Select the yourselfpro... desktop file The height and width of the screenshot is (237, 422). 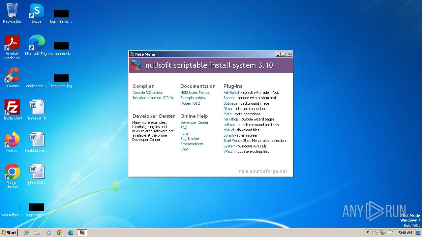[12, 209]
